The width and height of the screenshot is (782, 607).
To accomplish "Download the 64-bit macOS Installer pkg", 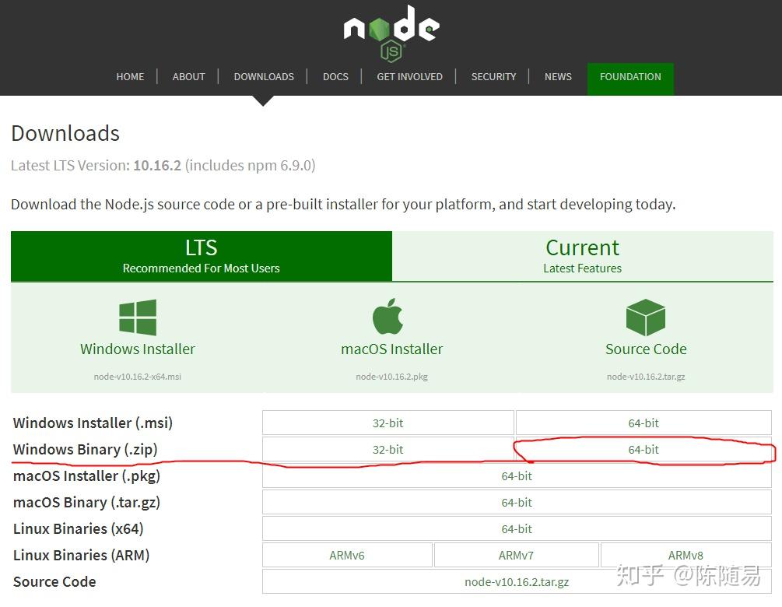I will [x=517, y=475].
